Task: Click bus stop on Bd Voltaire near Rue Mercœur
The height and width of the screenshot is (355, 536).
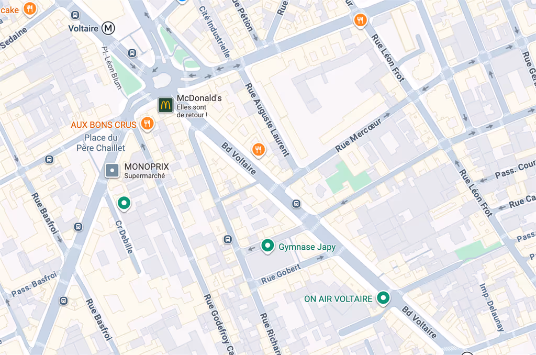Action: 296,204
